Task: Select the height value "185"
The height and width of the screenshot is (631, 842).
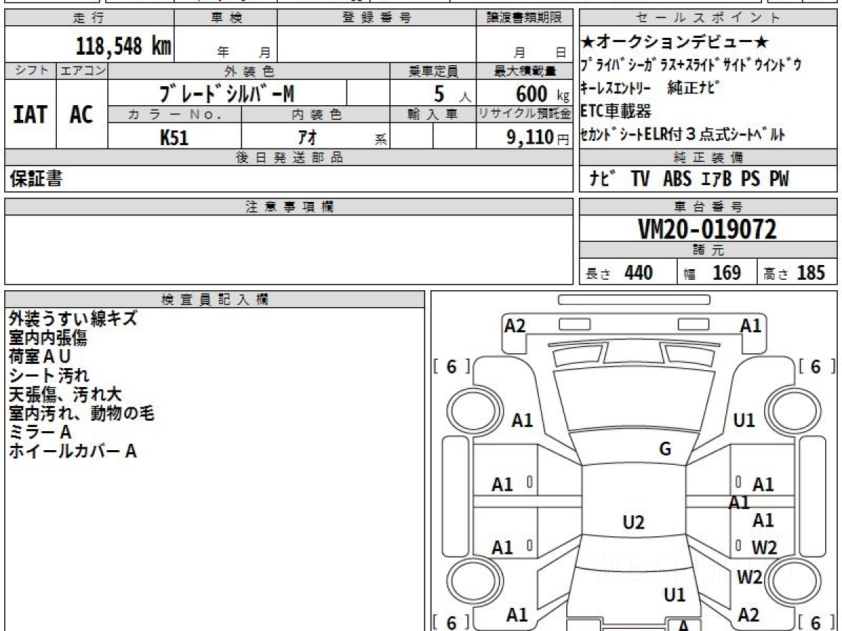Action: [810, 272]
